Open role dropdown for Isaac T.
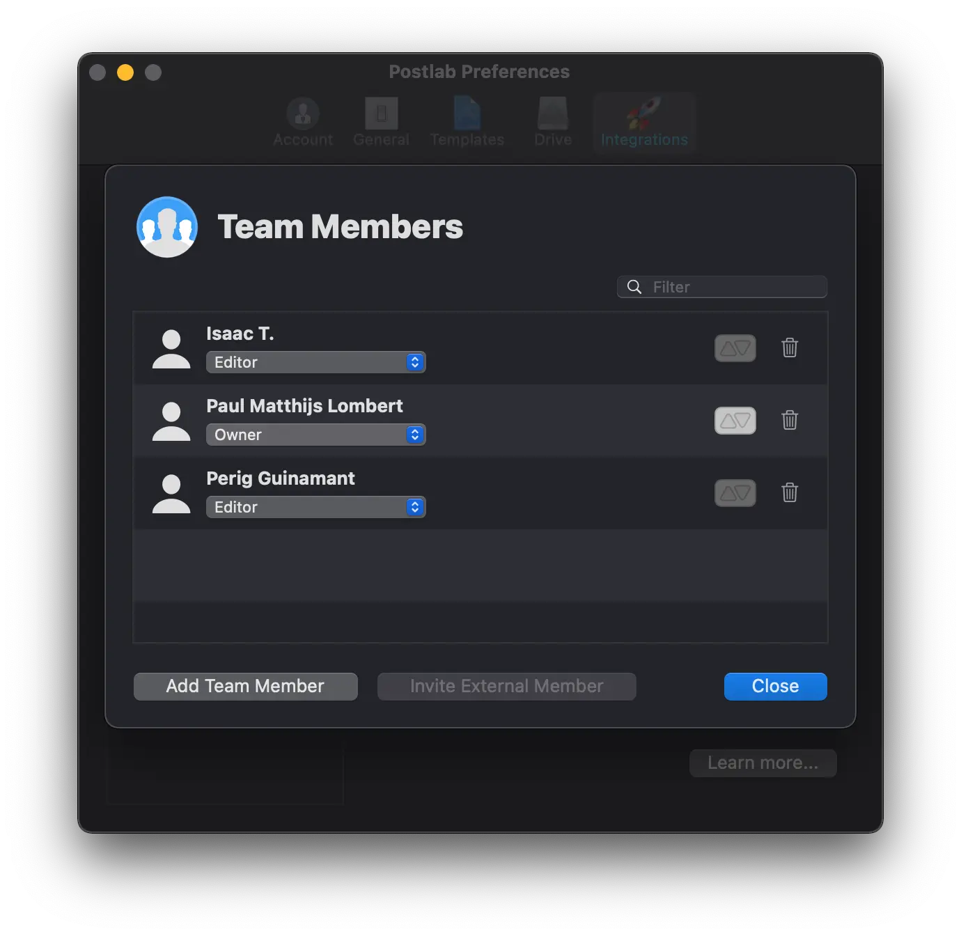Viewport: 961px width, 936px height. 315,362
